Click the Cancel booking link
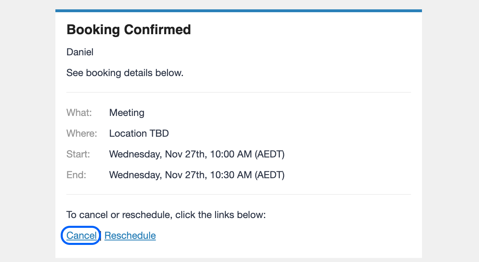The image size is (479, 262). tap(81, 236)
